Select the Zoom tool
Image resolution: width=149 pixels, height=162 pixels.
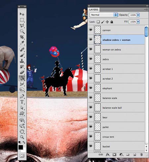coord(22,137)
